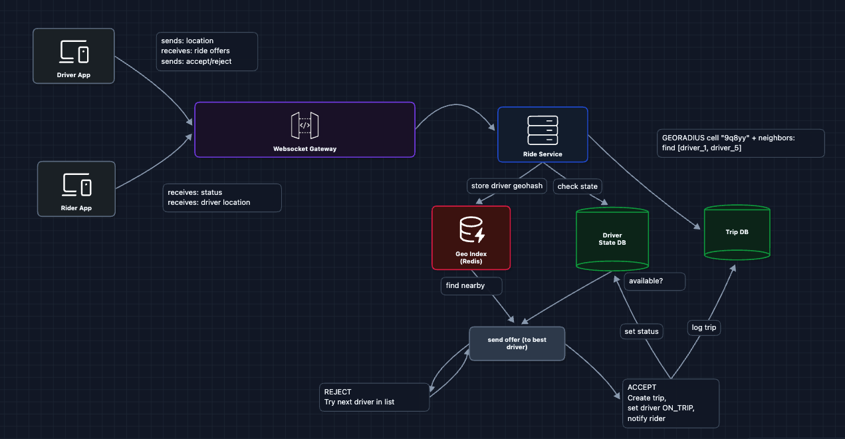Click the Driver App device icon

coord(74,51)
